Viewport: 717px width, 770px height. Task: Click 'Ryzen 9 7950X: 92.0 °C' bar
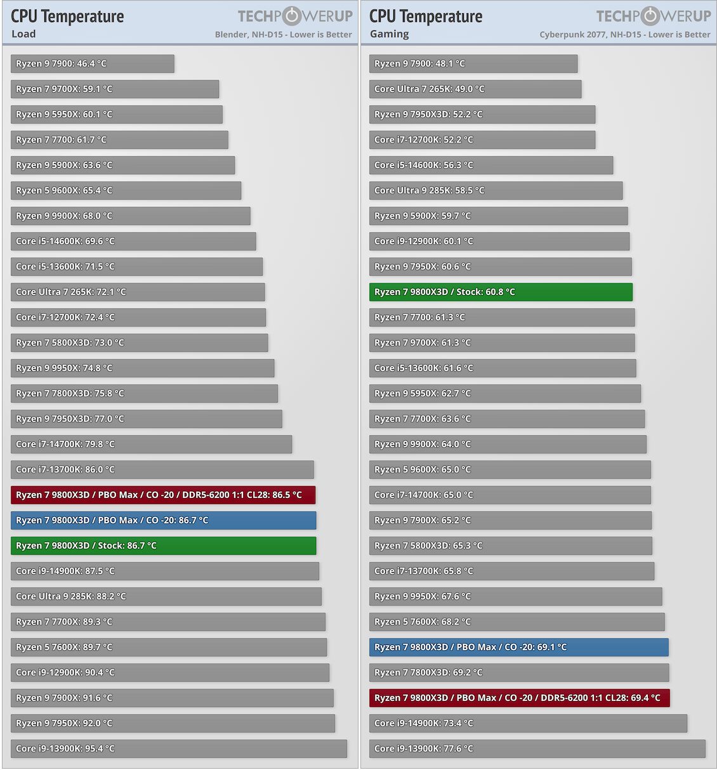tap(173, 723)
